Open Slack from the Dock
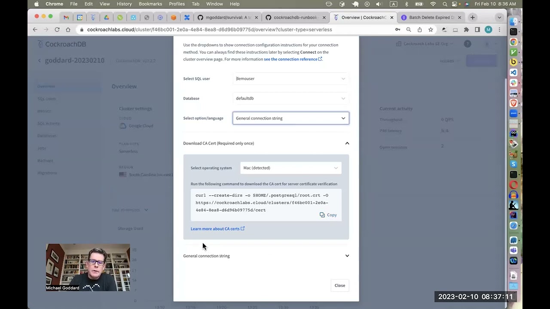 pos(513,83)
